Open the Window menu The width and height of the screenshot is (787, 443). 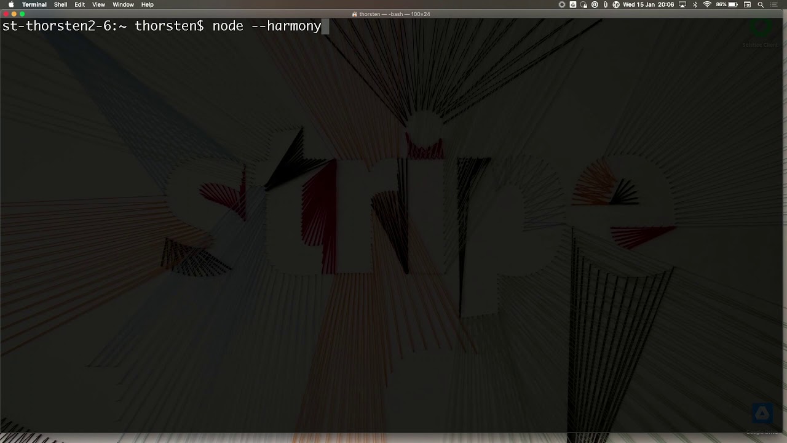[123, 4]
